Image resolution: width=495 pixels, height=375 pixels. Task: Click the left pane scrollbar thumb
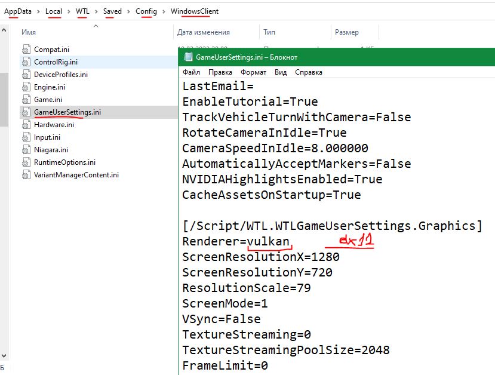4,100
